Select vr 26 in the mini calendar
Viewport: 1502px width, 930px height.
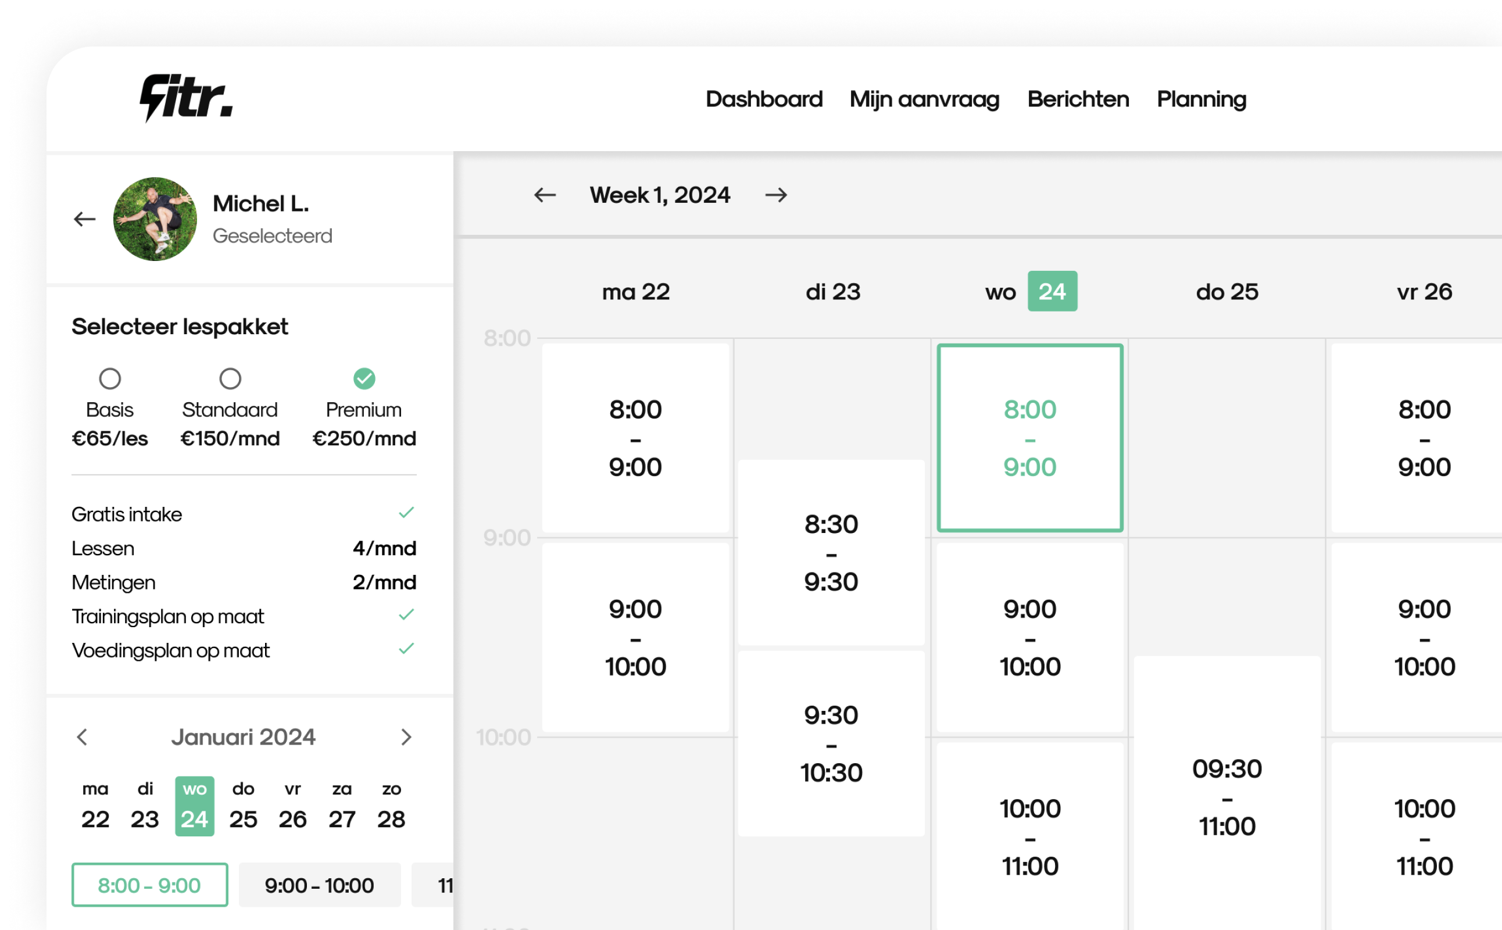coord(293,806)
